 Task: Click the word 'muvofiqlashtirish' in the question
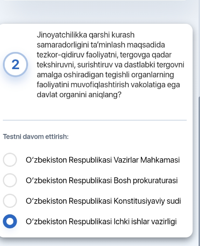pyautogui.click(x=100, y=85)
